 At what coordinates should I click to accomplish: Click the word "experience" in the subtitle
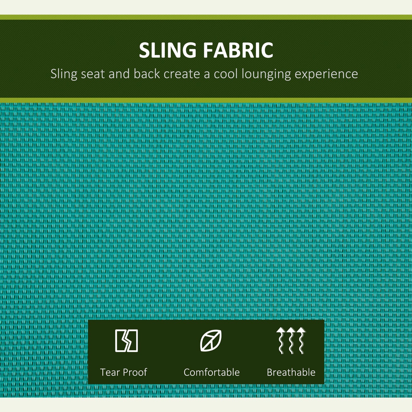326,74
